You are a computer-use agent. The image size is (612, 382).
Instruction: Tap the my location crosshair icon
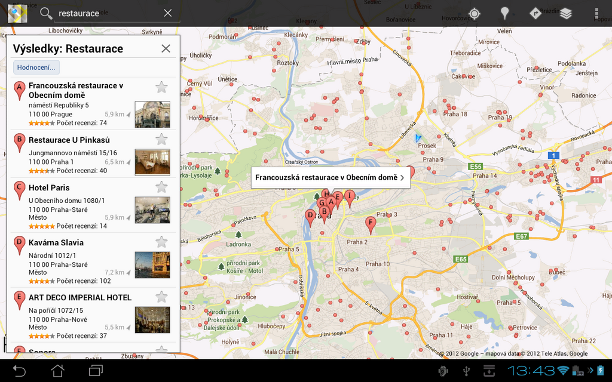click(x=475, y=13)
